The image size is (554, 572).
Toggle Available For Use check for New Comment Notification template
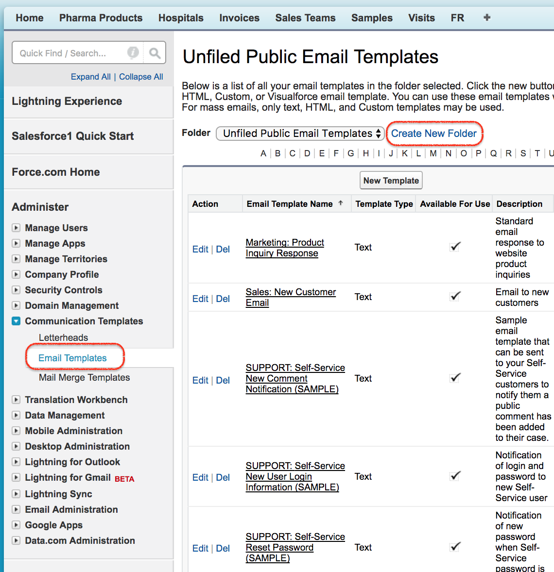(455, 378)
